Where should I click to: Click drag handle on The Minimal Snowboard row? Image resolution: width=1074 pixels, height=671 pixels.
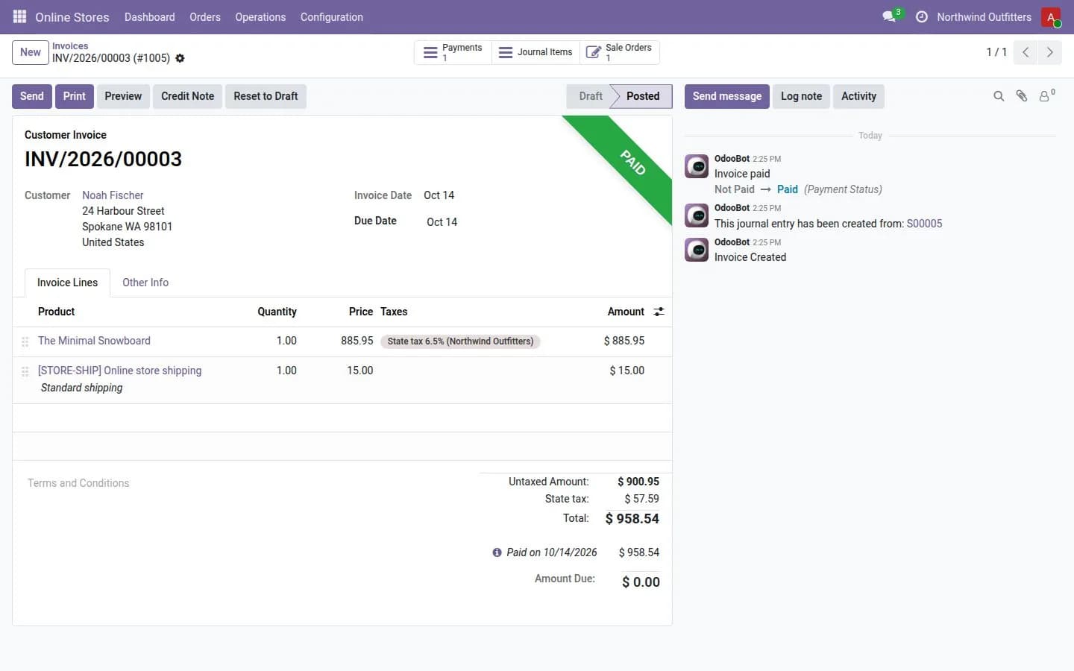tap(25, 341)
